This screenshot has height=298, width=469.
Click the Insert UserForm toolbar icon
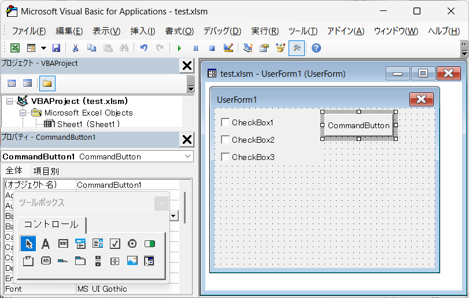(x=31, y=48)
